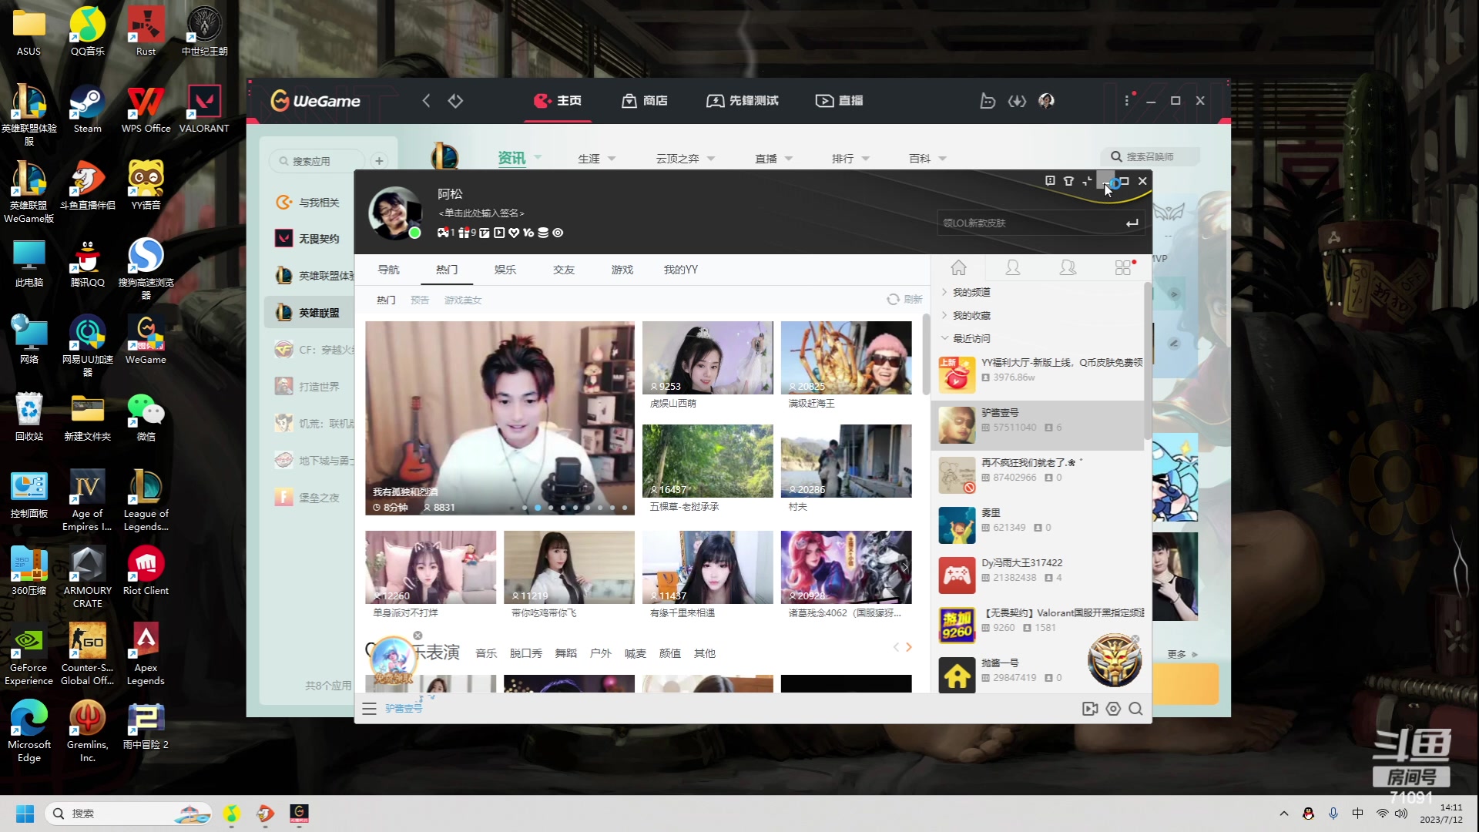This screenshot has height=832, width=1479.
Task: Open the YY gift box icon under the profile
Action: click(x=463, y=233)
